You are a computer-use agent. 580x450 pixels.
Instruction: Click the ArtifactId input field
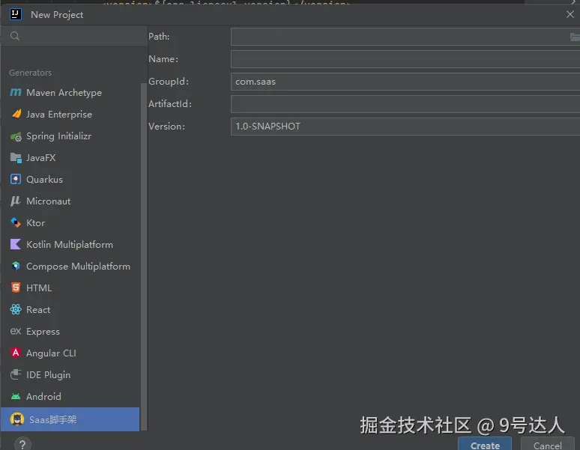click(405, 104)
